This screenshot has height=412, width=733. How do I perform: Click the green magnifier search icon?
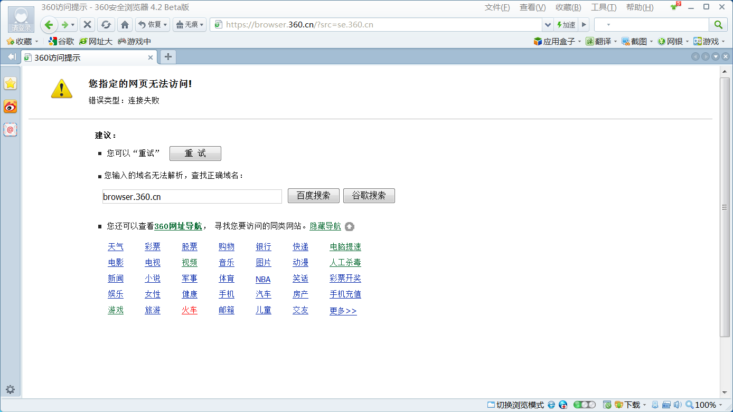coord(718,25)
